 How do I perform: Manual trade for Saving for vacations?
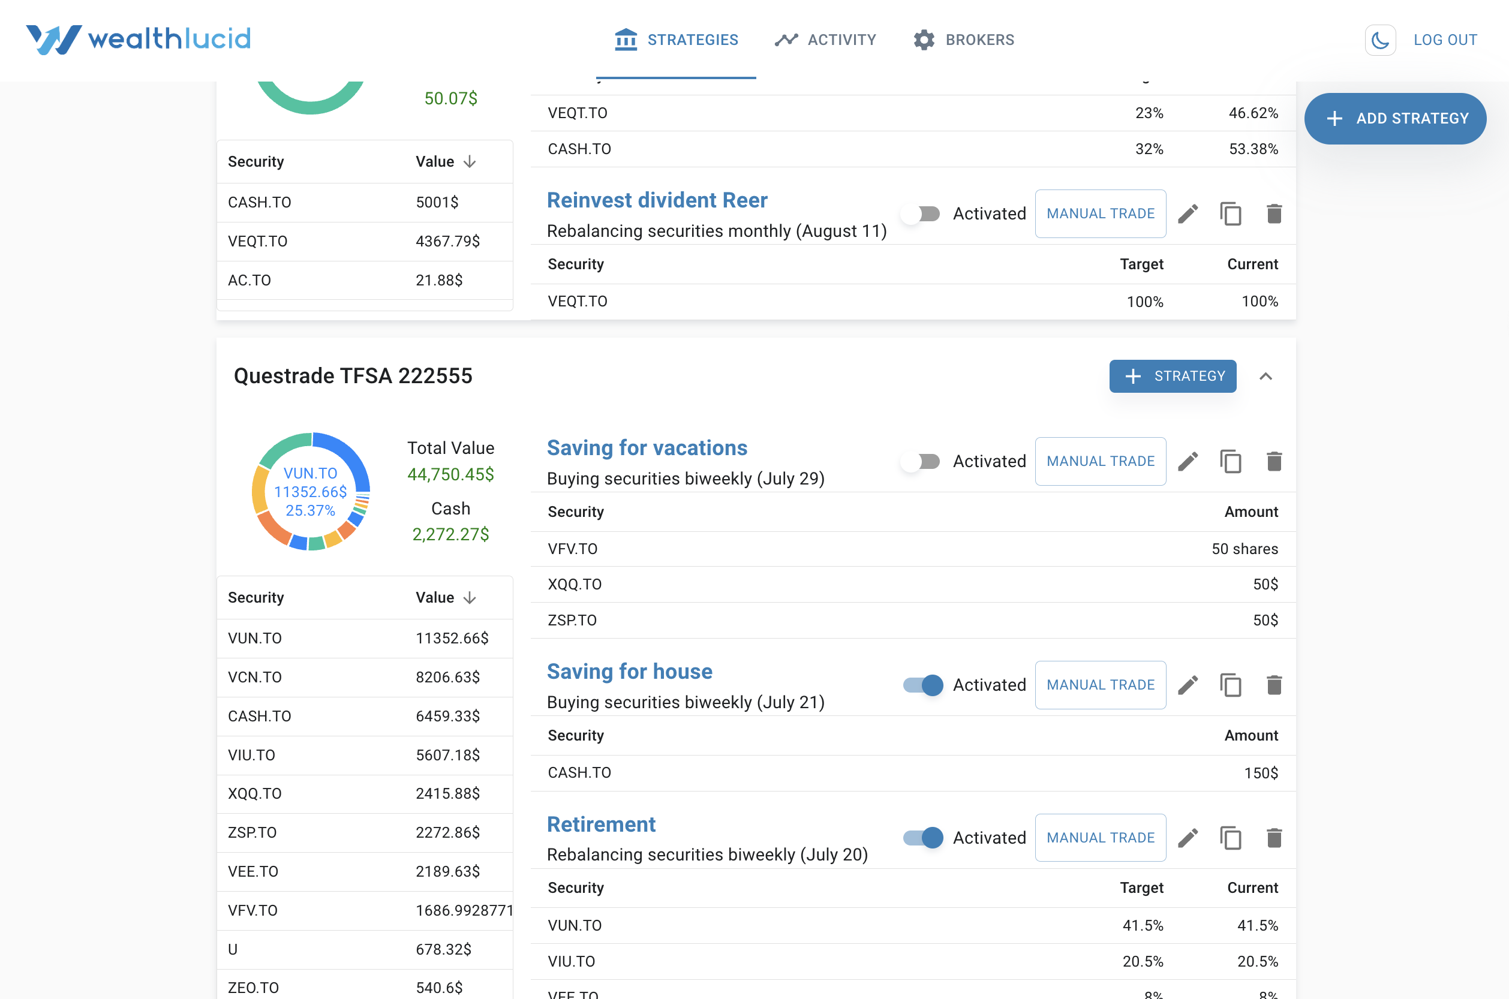[x=1101, y=461]
